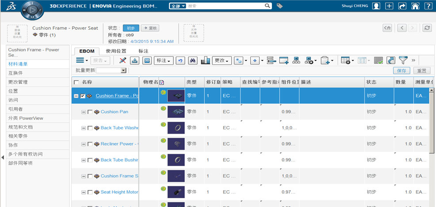Switch to the EBOM tab
Image resolution: width=436 pixels, height=207 pixels.
pos(87,51)
